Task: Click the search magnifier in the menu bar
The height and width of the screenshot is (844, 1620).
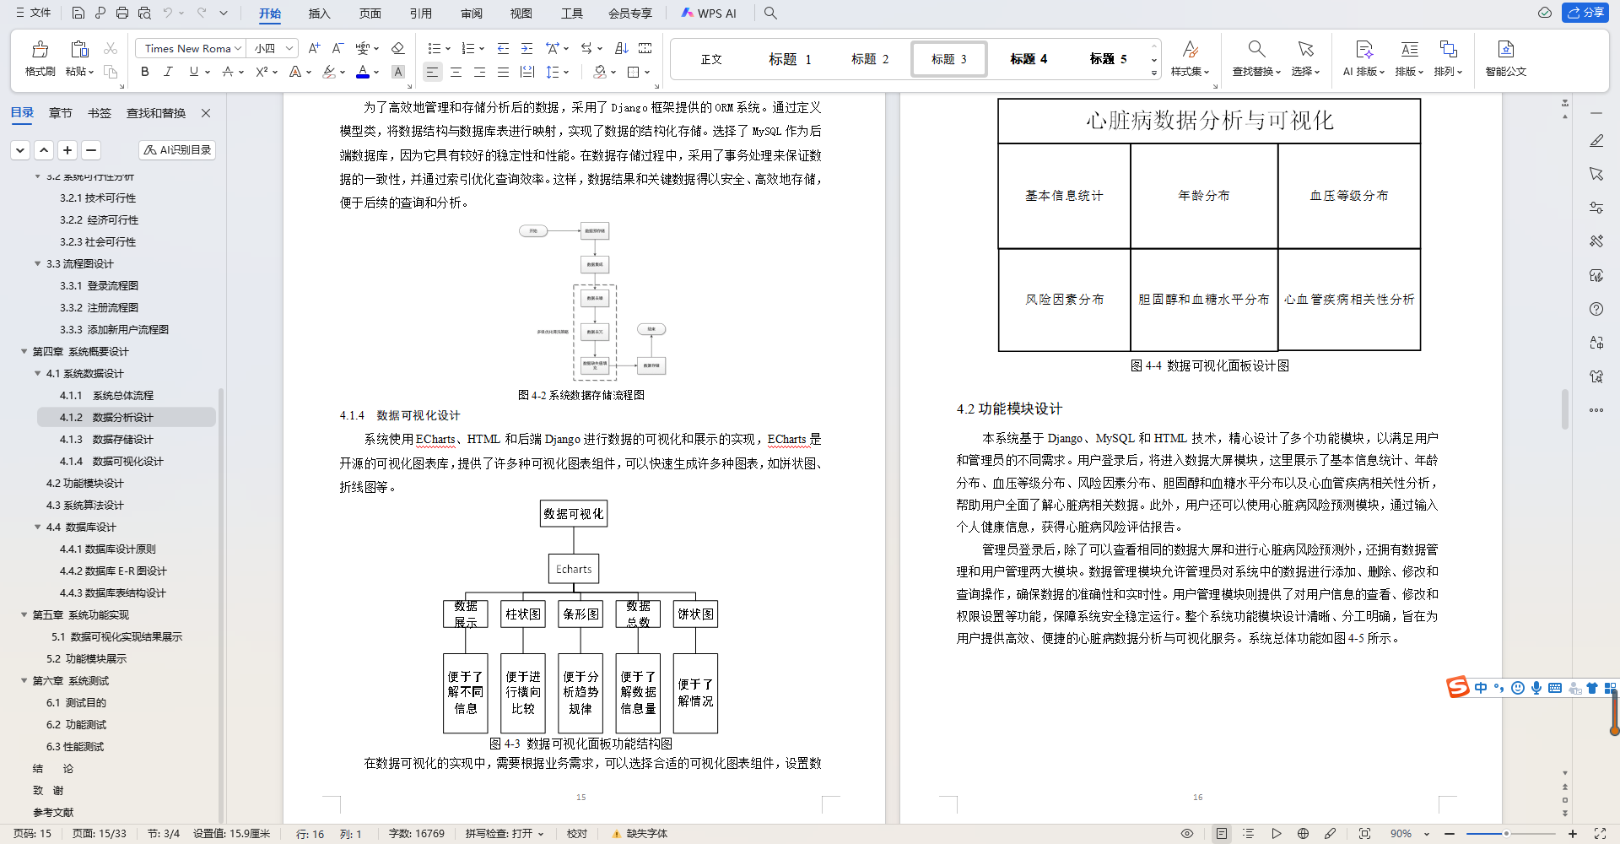Action: click(x=770, y=13)
